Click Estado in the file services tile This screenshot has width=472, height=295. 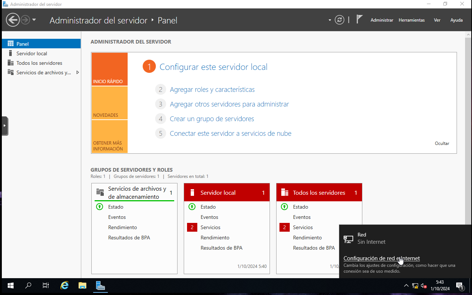pos(116,207)
